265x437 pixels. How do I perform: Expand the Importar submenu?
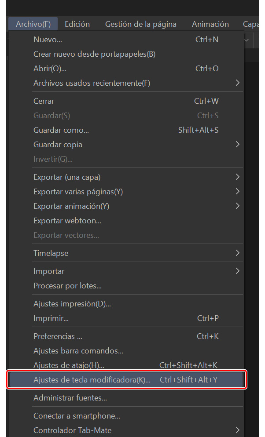pos(49,271)
